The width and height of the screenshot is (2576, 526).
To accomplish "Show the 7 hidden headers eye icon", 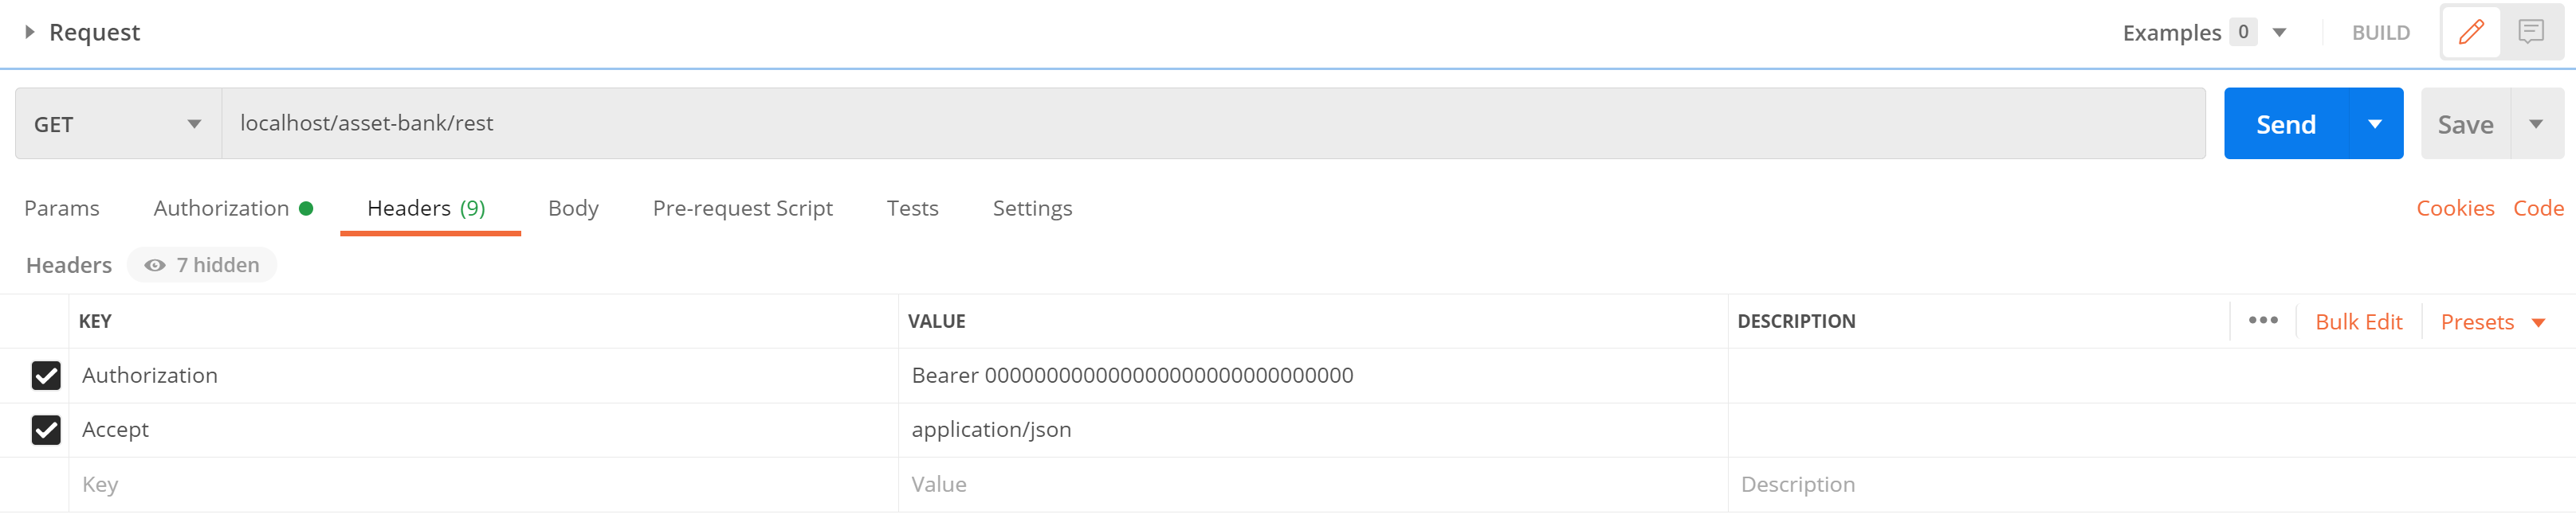I will (155, 266).
